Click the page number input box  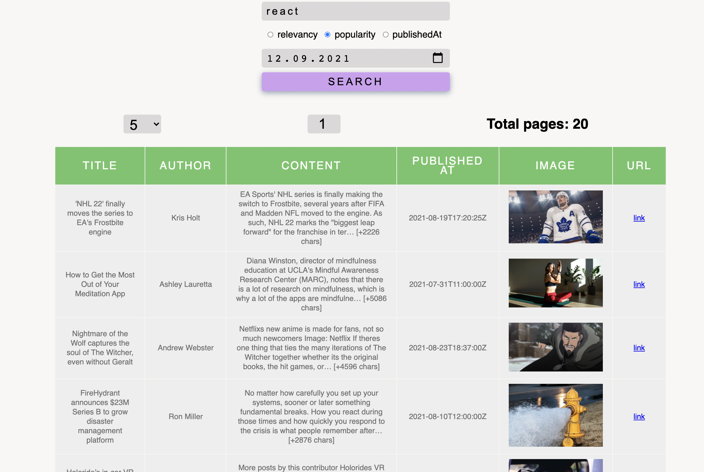pos(324,124)
